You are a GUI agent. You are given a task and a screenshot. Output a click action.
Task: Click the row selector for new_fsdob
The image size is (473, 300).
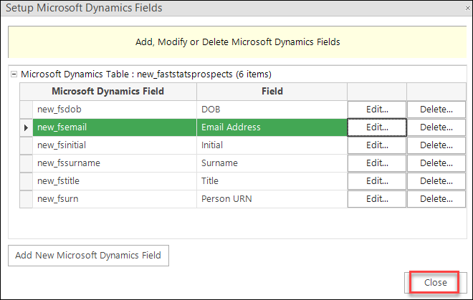coord(27,109)
